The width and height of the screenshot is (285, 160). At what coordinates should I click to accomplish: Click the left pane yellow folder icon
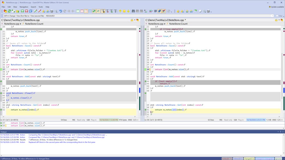pos(132,20)
